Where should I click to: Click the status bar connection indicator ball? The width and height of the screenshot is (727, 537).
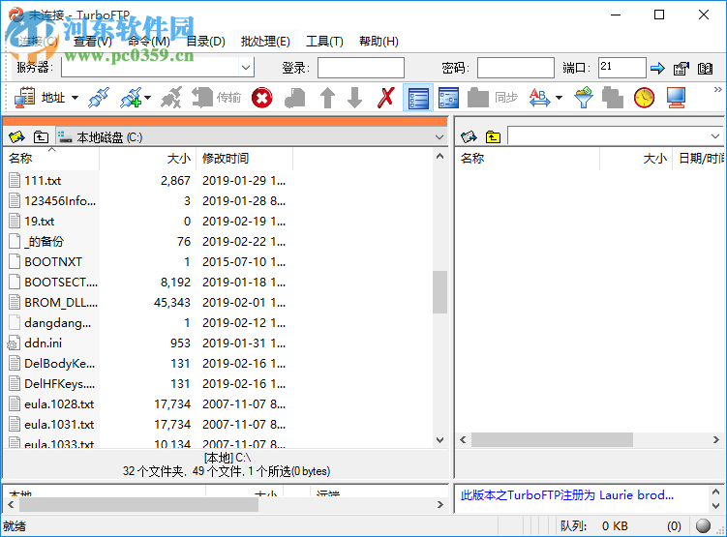[x=704, y=526]
